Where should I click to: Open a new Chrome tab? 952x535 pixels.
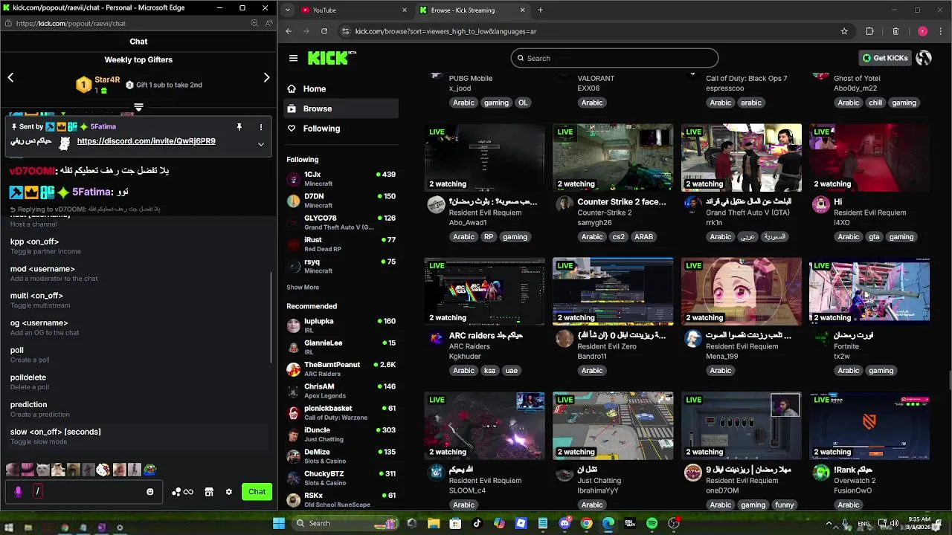click(x=540, y=10)
